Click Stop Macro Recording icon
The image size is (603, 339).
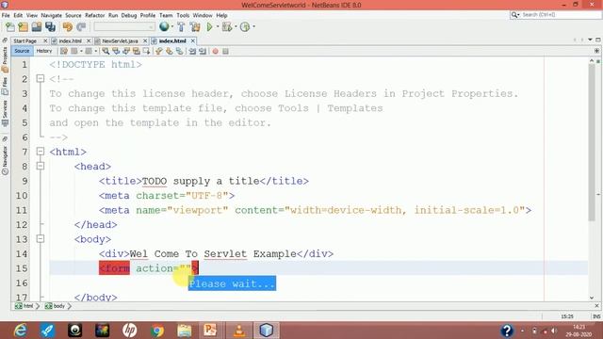point(225,51)
